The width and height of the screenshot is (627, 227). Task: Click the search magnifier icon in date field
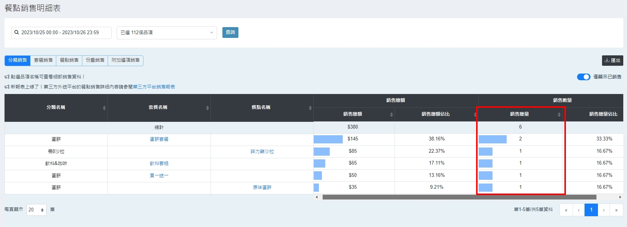(x=17, y=33)
